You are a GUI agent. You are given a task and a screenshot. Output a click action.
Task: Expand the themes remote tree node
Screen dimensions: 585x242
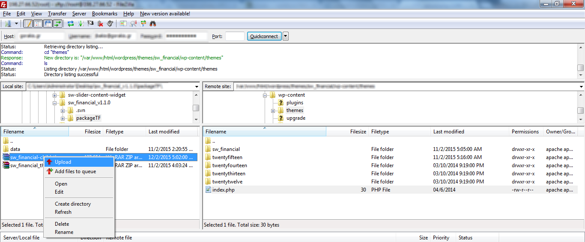(x=273, y=110)
